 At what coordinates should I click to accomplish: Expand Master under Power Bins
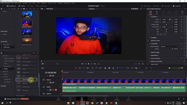pos(1,34)
